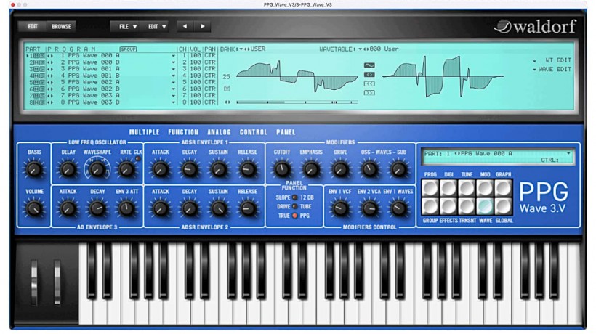
Task: Switch to the BROWSE tab
Action: 62,27
